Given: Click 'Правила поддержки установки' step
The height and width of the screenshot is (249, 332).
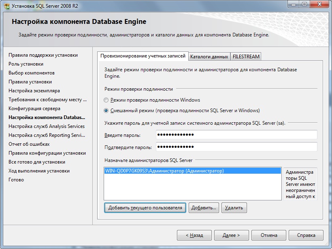Looking at the screenshot, I should (43, 55).
